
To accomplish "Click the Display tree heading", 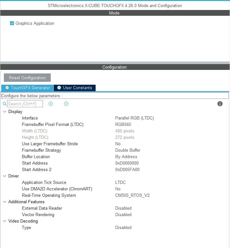I will click(15, 112).
